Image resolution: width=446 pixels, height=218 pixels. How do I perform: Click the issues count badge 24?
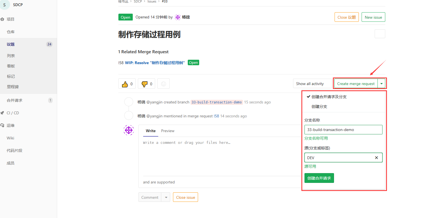point(49,44)
